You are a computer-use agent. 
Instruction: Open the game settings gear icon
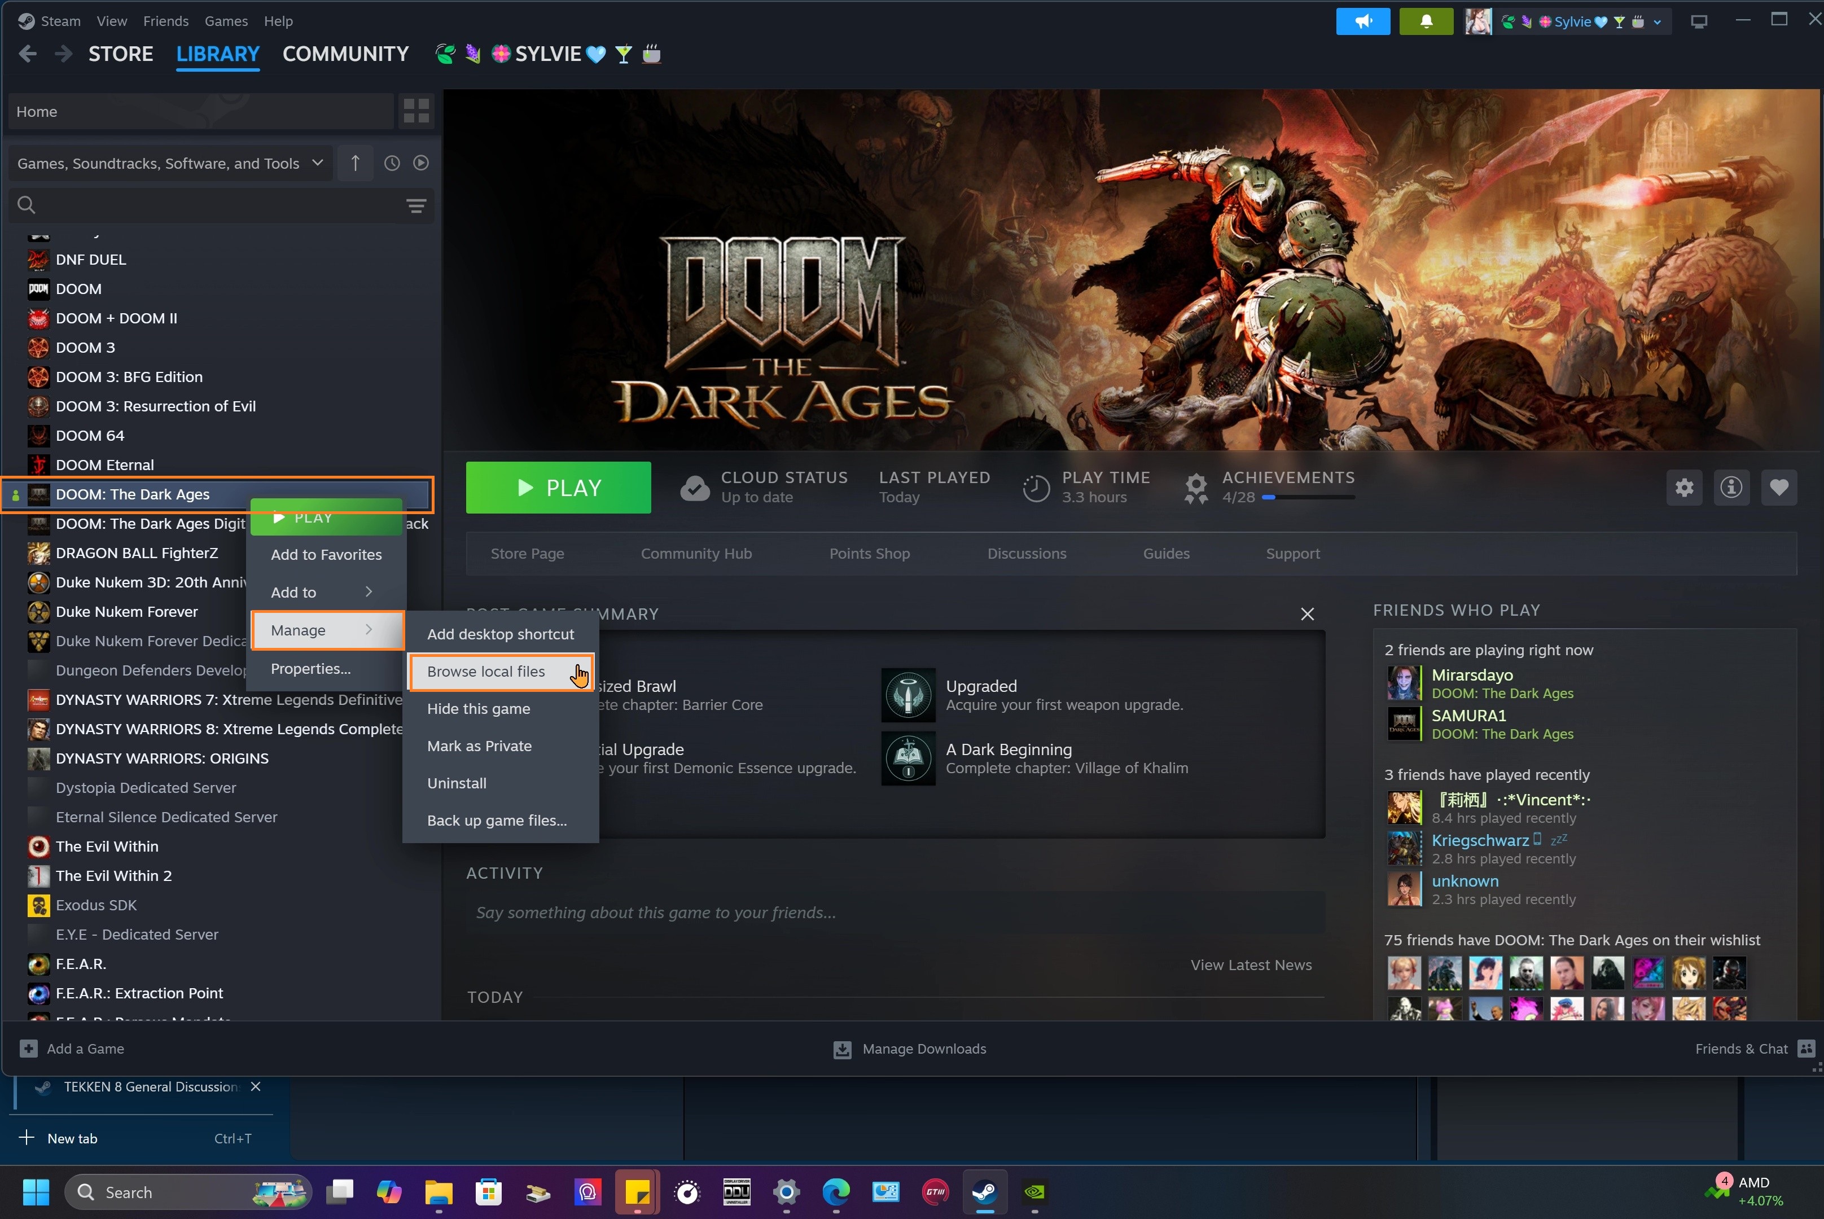point(1684,488)
